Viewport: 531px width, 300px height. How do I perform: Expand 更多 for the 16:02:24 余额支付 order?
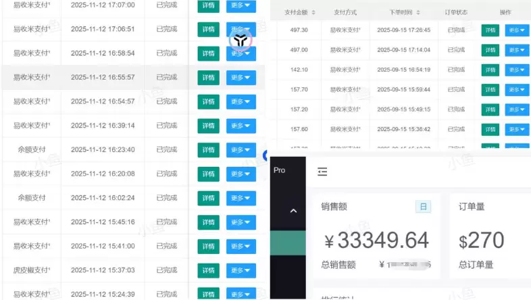click(241, 198)
